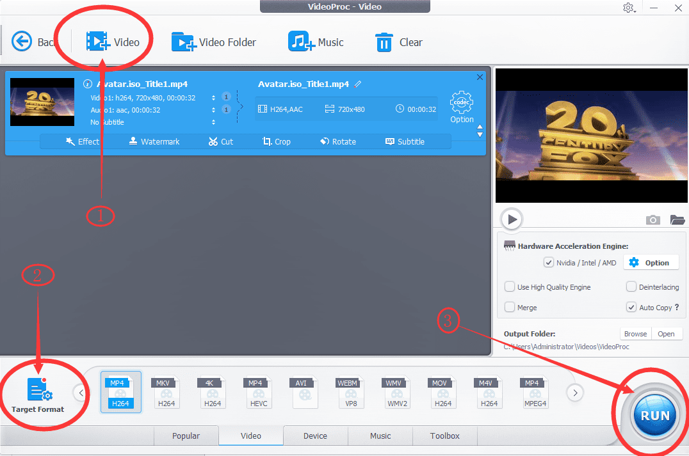Switch to the Device tab
The width and height of the screenshot is (689, 456).
click(316, 436)
